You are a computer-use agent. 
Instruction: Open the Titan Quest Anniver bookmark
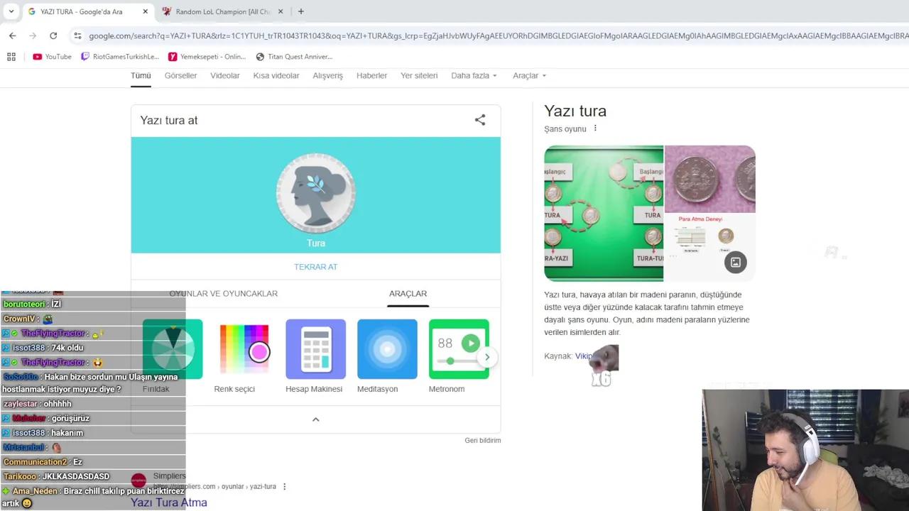click(x=294, y=57)
